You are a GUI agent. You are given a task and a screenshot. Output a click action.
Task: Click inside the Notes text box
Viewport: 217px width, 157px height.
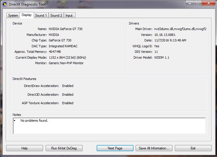click(x=109, y=126)
